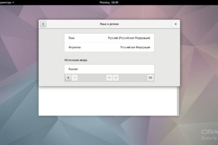Close the Язык и регион window
Viewport: 218px width, 145px height.
point(175,24)
